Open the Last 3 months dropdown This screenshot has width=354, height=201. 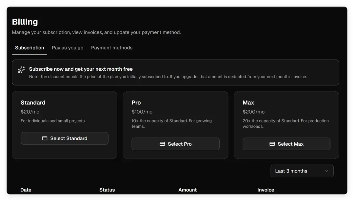coord(302,171)
